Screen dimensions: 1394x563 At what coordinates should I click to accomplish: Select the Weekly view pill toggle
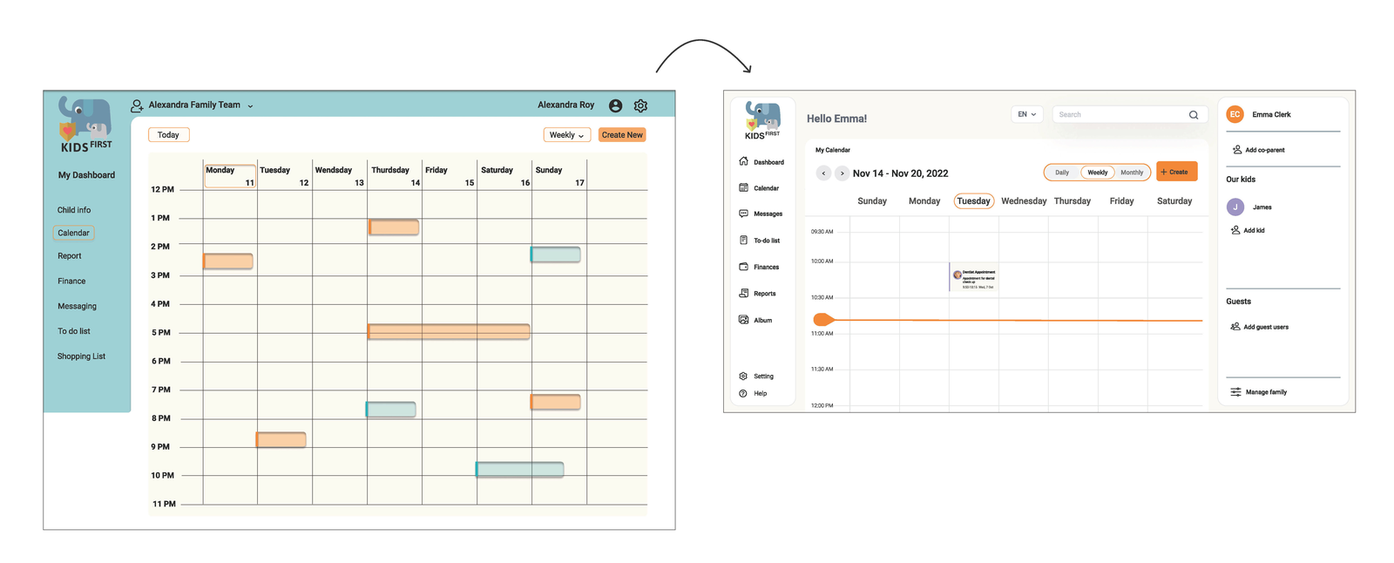[x=1098, y=173]
